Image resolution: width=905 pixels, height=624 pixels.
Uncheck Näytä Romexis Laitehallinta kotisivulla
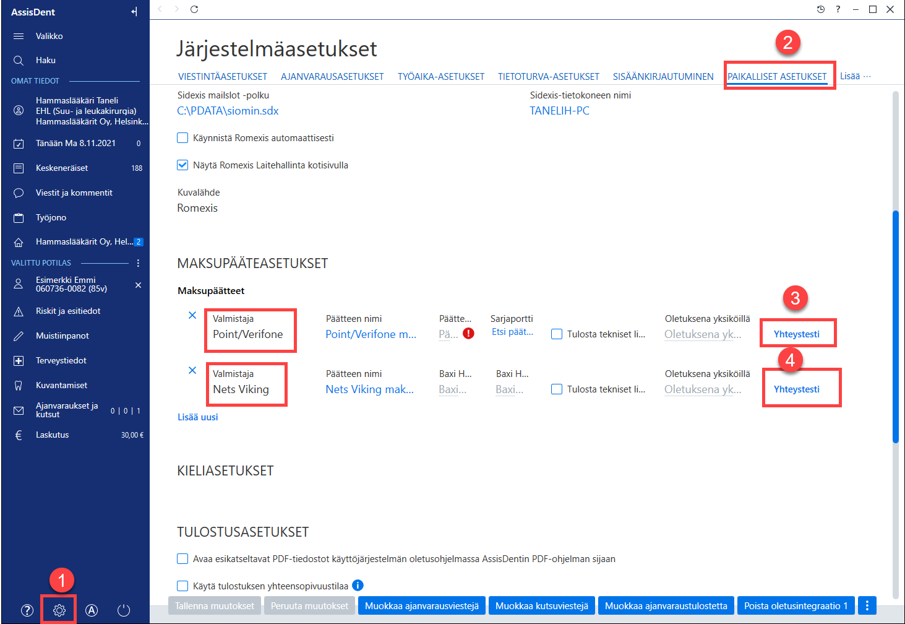(x=182, y=165)
